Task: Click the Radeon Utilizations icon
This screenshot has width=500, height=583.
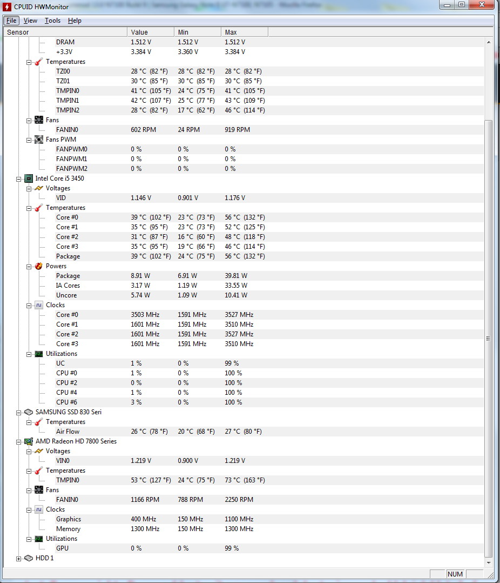Action: click(38, 539)
